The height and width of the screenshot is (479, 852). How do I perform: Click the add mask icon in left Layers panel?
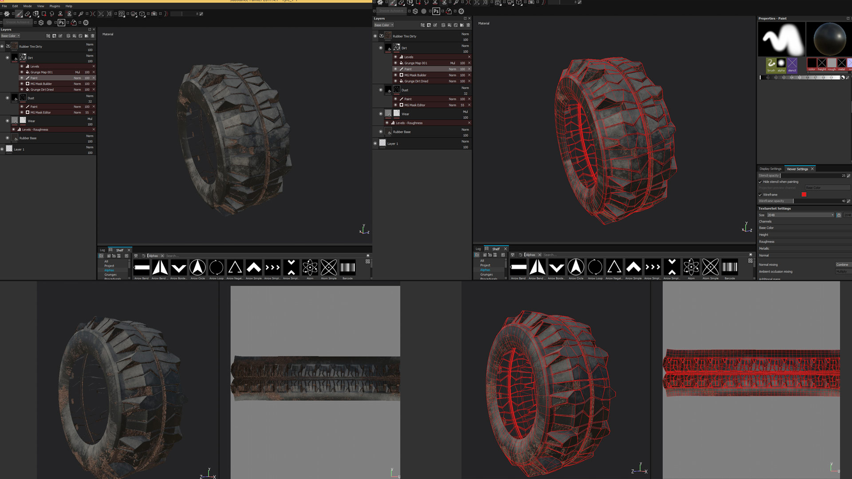pyautogui.click(x=54, y=36)
